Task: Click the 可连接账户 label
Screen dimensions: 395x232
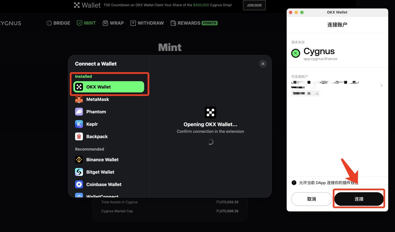Action: [x=300, y=77]
